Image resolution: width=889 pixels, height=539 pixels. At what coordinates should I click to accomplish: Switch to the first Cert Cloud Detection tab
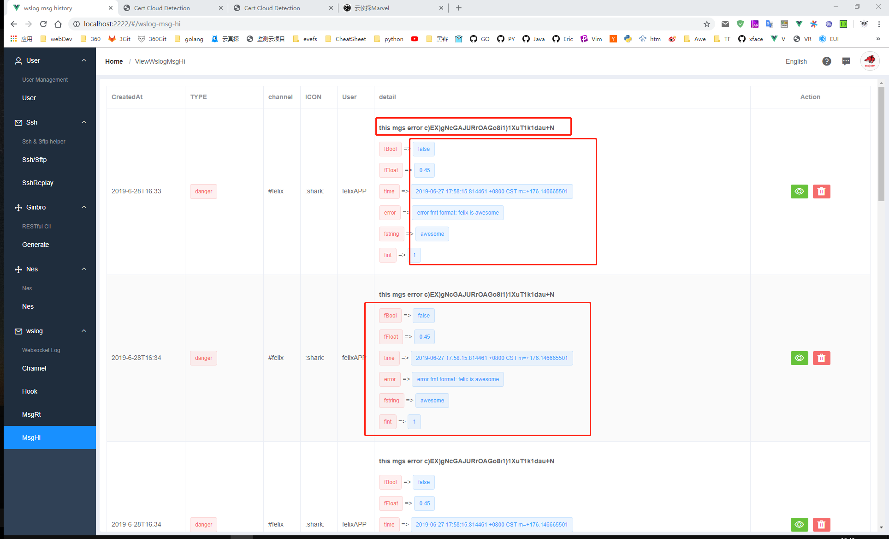pos(173,8)
